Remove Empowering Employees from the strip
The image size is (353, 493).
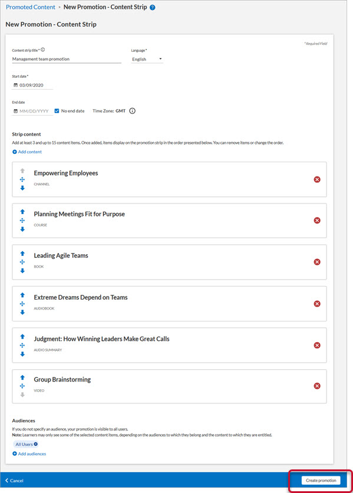(x=317, y=179)
